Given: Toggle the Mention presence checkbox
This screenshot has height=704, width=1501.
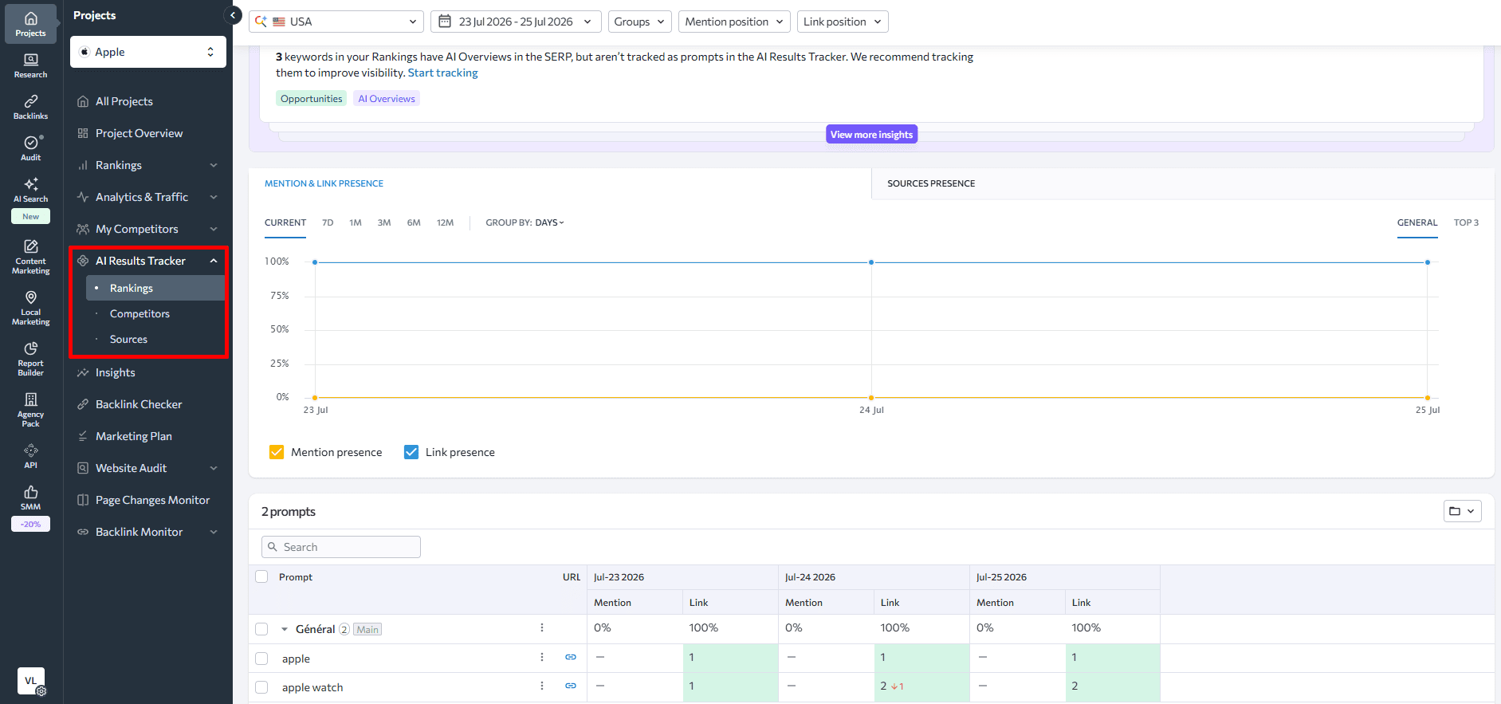Looking at the screenshot, I should point(277,452).
